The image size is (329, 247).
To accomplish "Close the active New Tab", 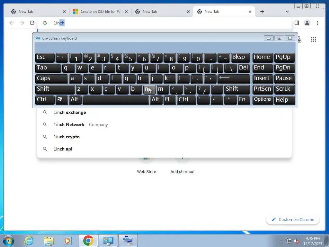I will [250, 12].
